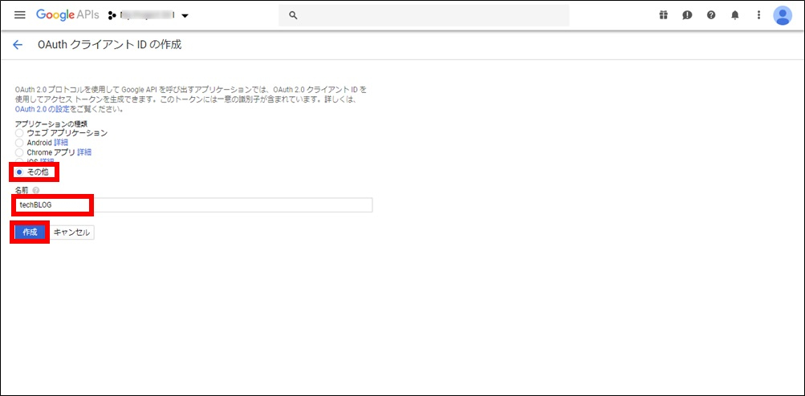Open the feedback alert icon
The width and height of the screenshot is (805, 396).
pos(687,15)
